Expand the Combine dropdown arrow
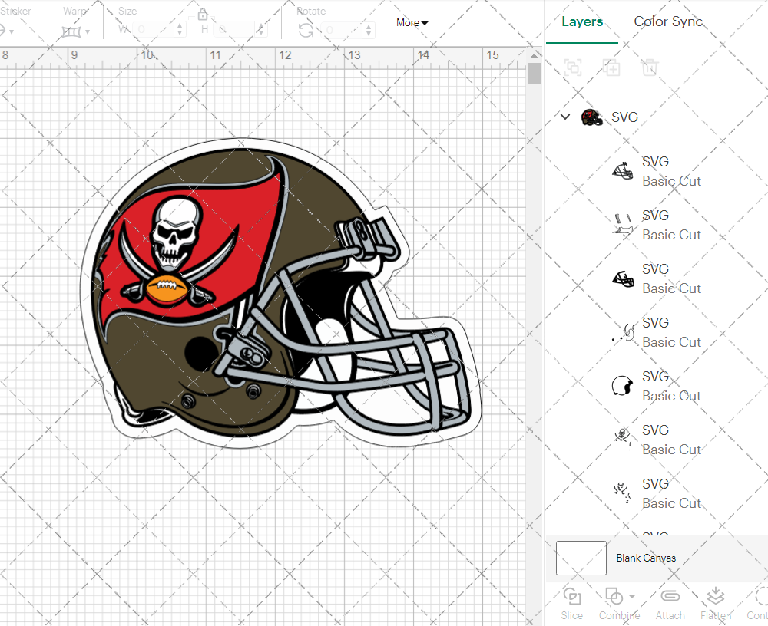This screenshot has height=626, width=768. click(632, 596)
